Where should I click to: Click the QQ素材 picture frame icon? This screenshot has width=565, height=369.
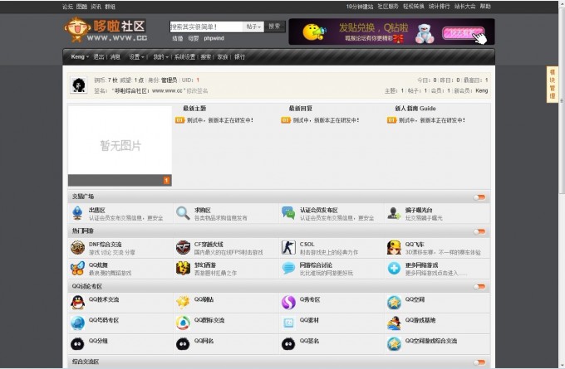(x=288, y=323)
